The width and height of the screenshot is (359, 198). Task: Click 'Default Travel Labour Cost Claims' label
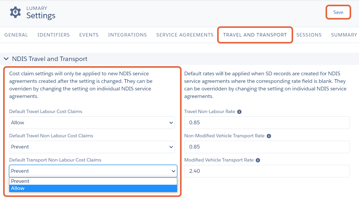[x=46, y=112]
